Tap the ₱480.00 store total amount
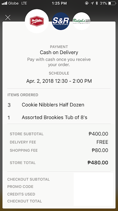Screen dimensions: 118x211 98,163
